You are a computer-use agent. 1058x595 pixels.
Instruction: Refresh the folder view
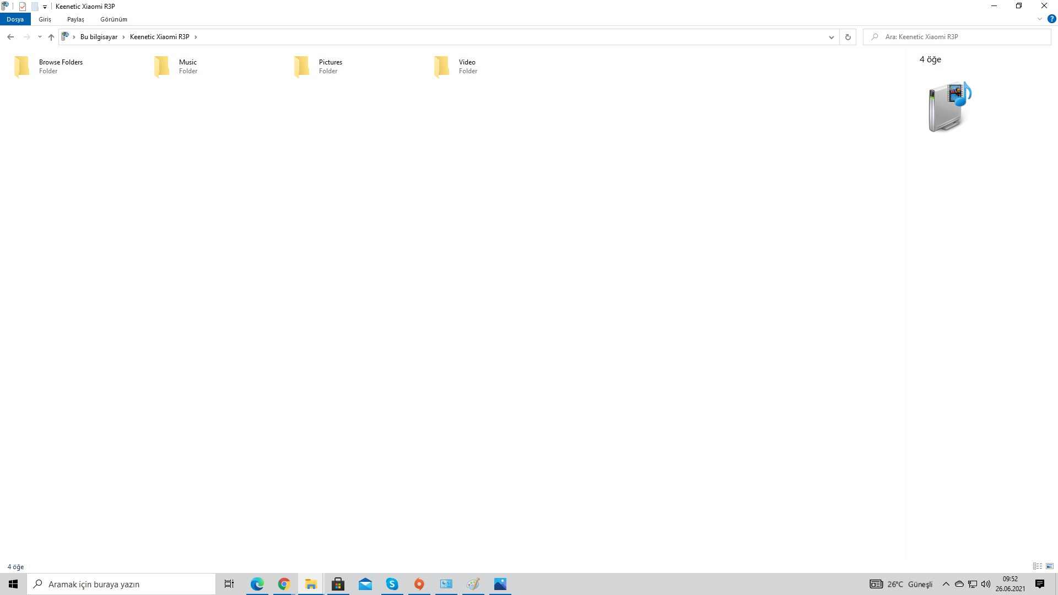coord(848,37)
